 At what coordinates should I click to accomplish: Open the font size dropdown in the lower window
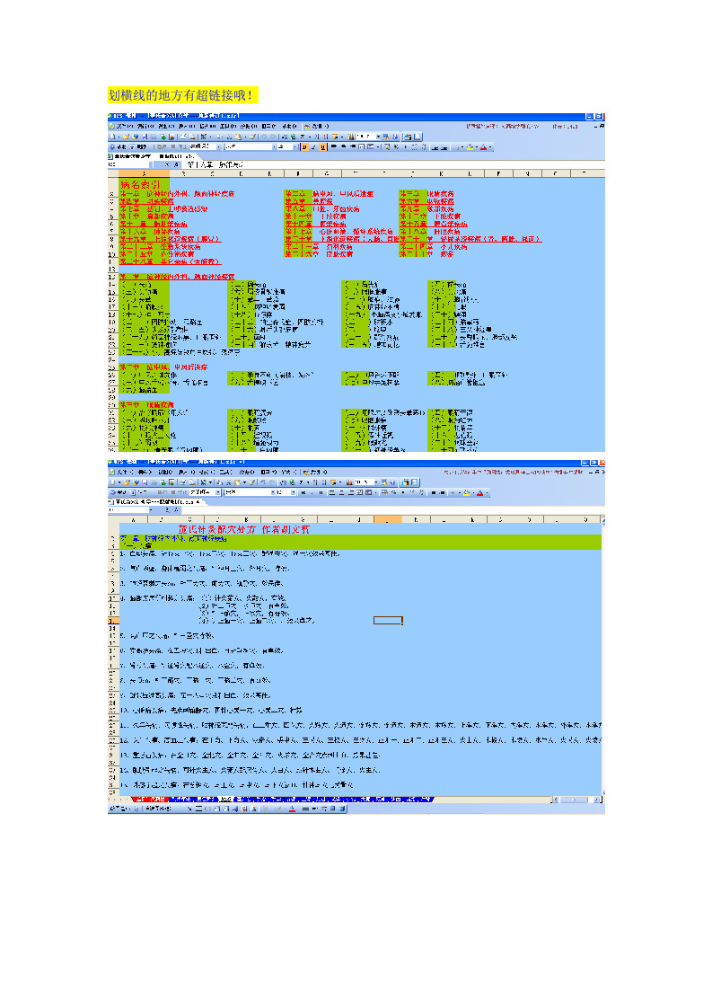coord(292,492)
